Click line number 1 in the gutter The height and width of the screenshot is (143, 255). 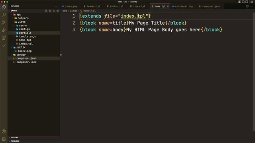[x=74, y=16]
